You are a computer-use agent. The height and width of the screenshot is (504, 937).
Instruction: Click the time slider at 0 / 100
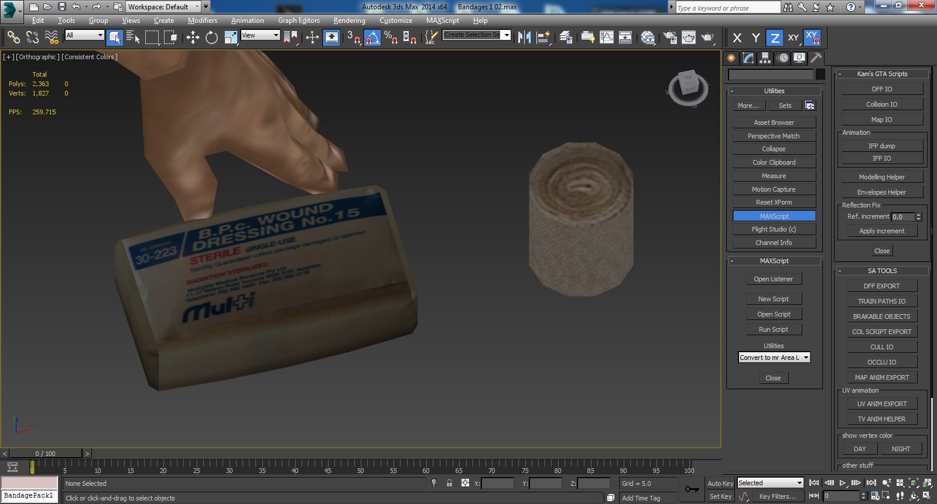45,454
